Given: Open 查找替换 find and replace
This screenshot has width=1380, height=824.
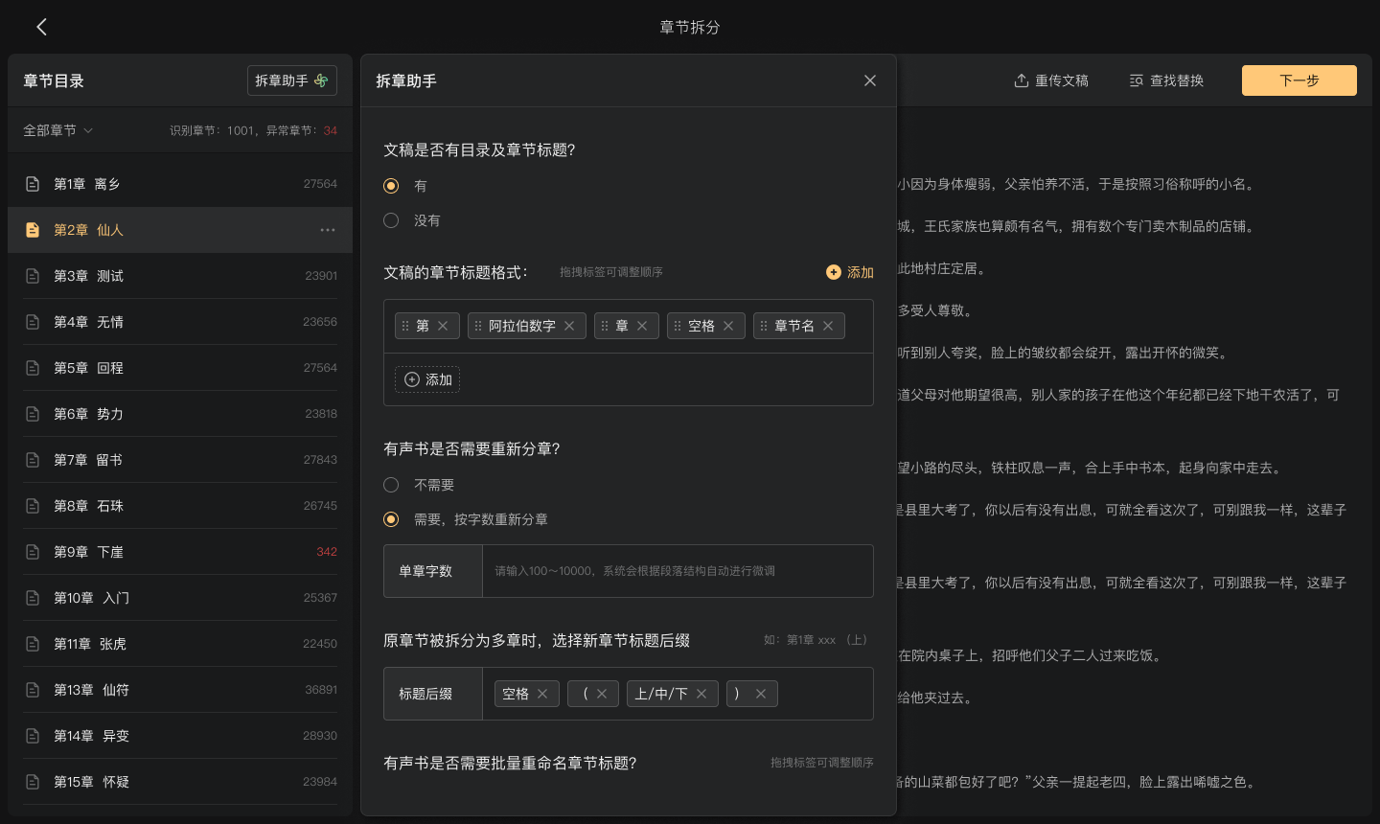Looking at the screenshot, I should [1166, 80].
